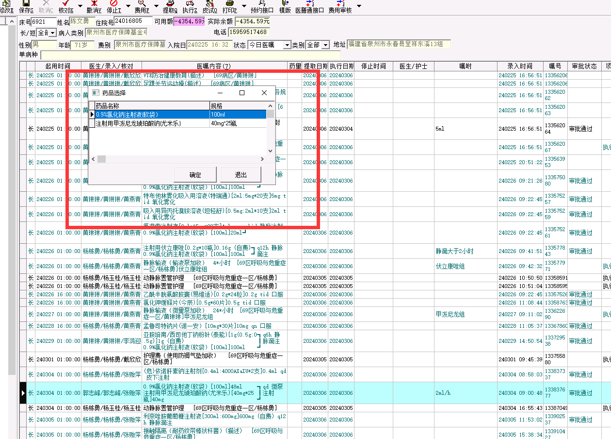The image size is (611, 439).
Task: Click the 规格 column header in dialog
Action: coord(238,106)
